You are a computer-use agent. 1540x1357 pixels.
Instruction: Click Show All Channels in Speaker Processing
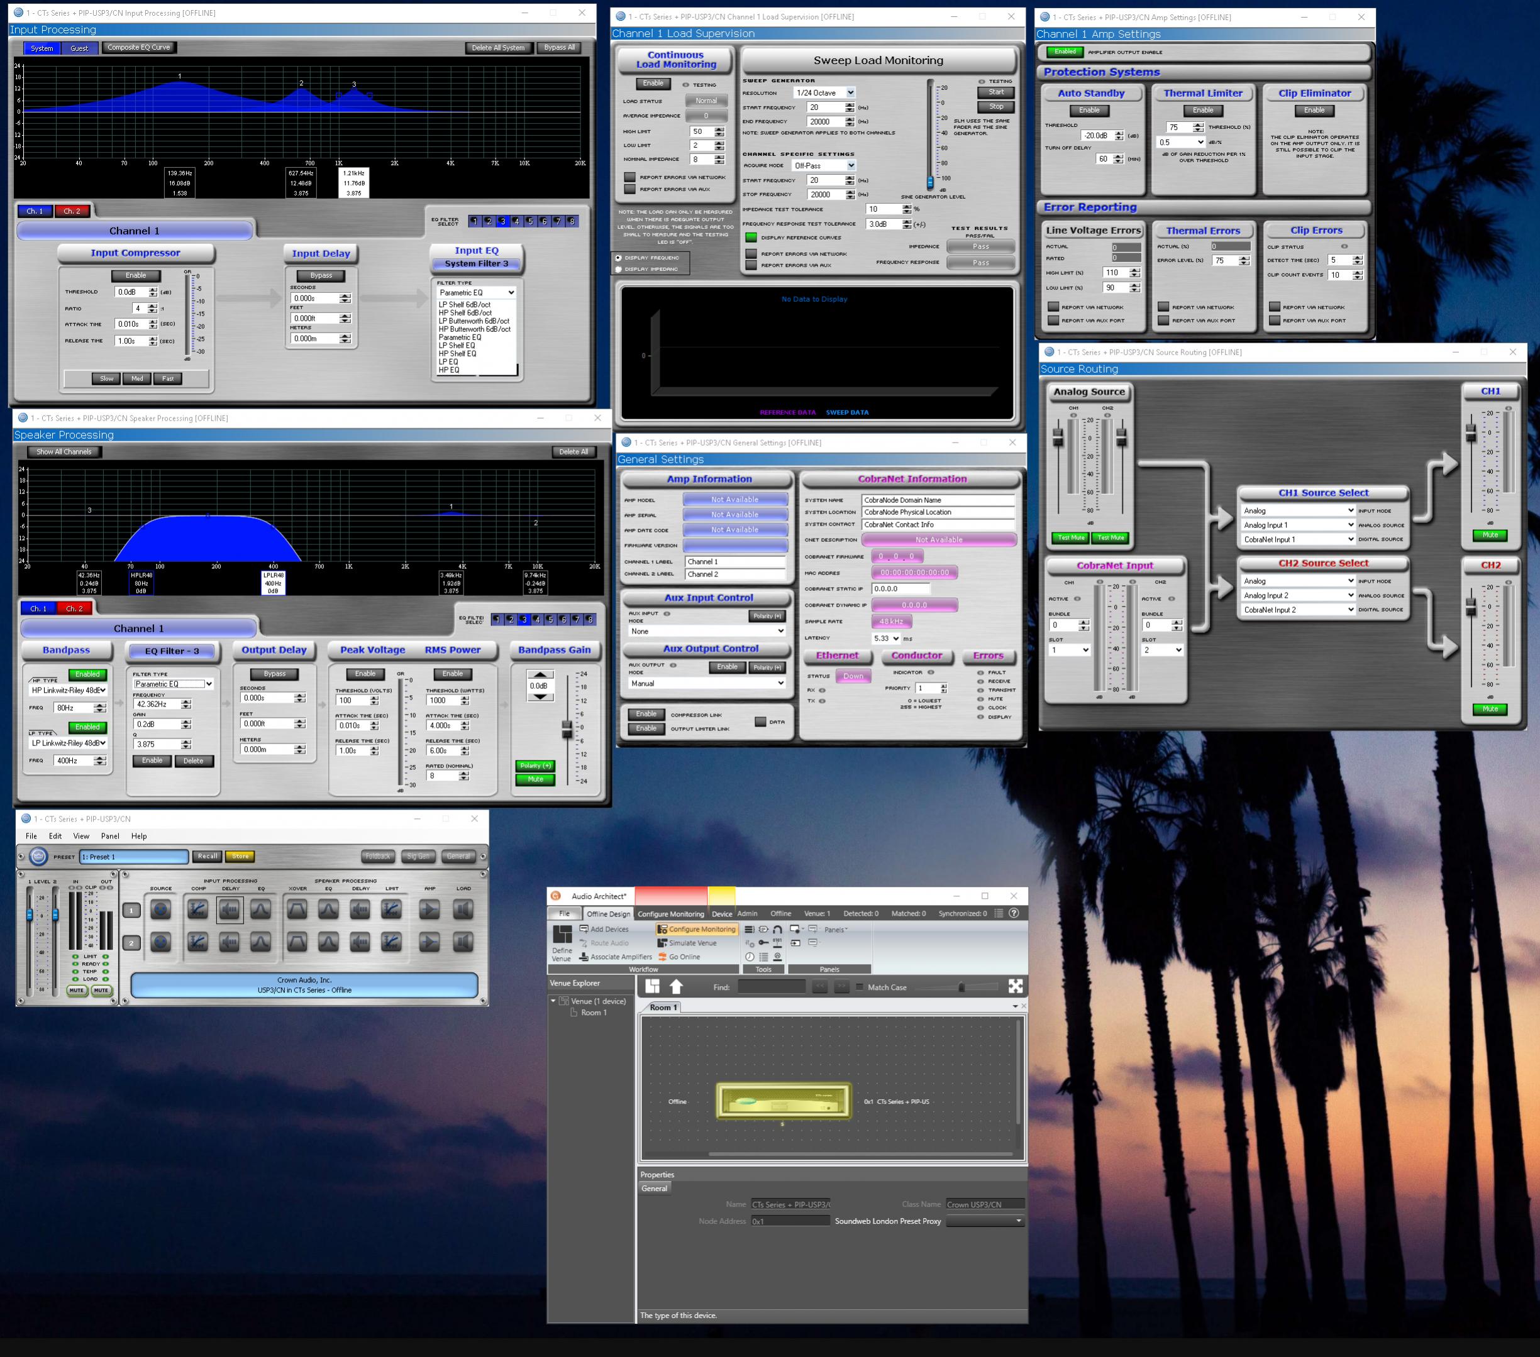click(64, 452)
